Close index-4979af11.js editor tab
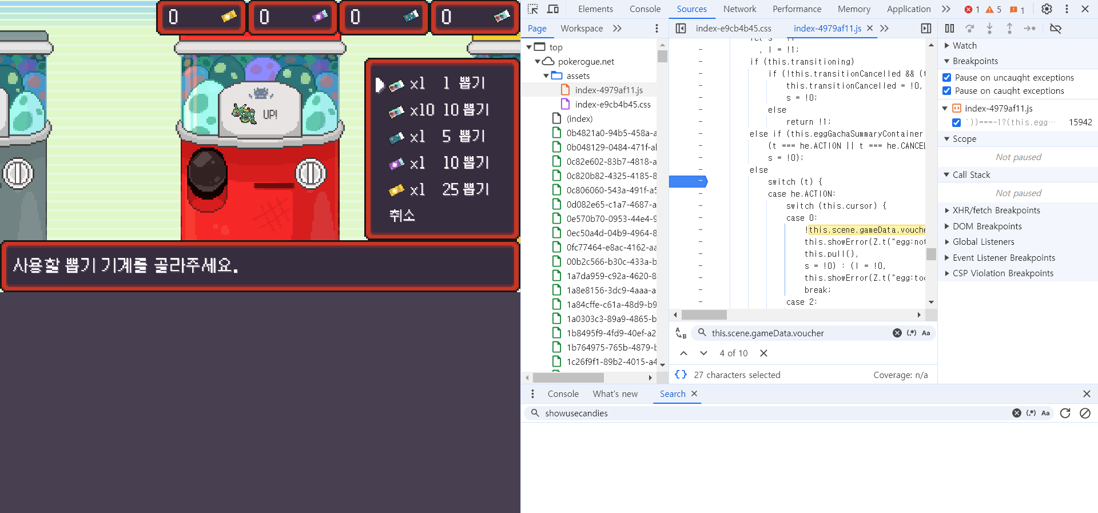 [870, 28]
